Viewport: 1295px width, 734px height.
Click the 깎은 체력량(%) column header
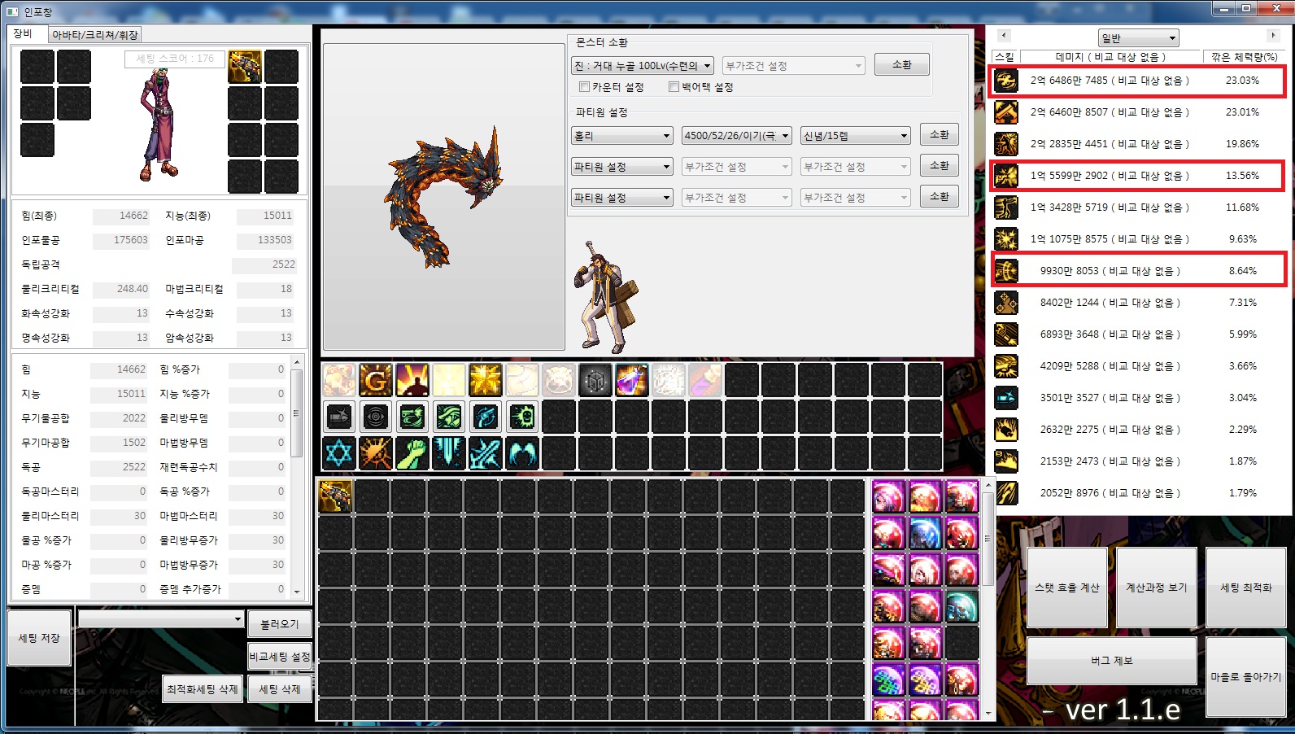[1244, 57]
